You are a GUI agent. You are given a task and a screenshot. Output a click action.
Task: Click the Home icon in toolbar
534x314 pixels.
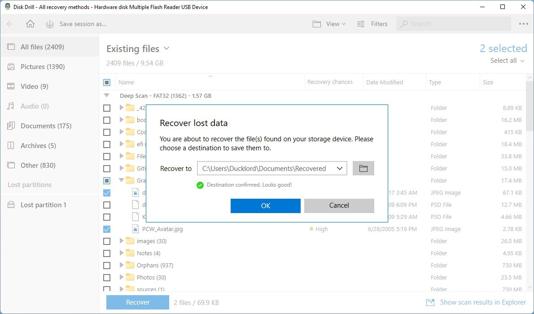31,24
